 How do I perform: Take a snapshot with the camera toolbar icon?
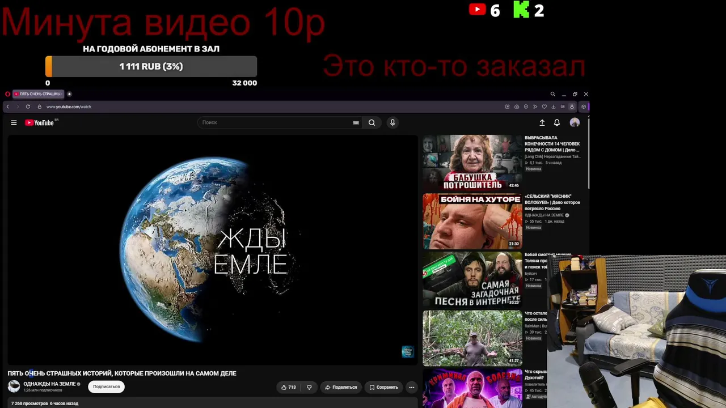tap(517, 107)
